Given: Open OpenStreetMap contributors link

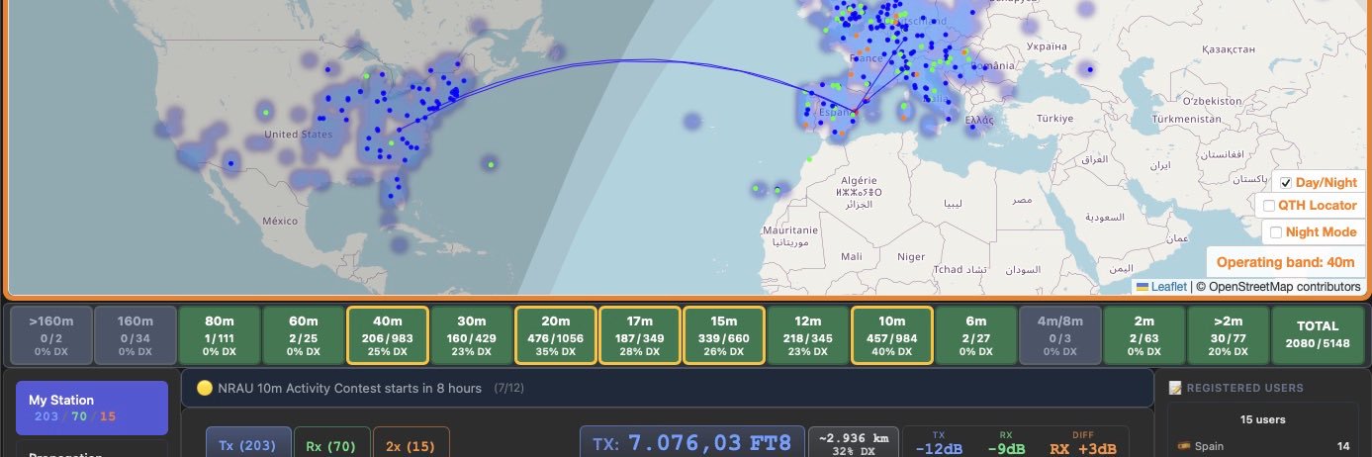Looking at the screenshot, I should (1284, 287).
